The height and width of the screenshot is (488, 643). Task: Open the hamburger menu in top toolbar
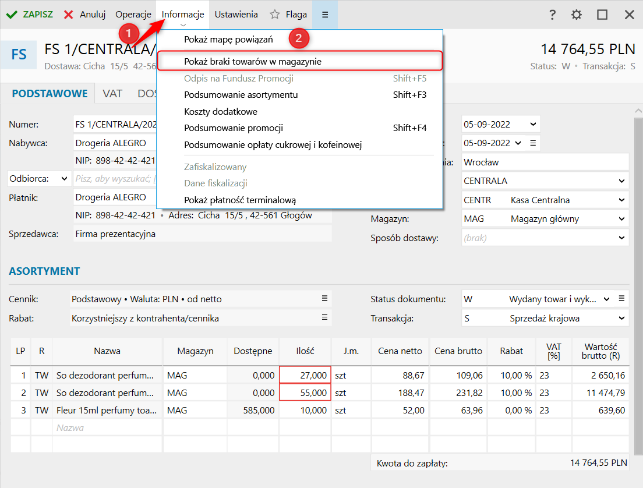click(x=325, y=15)
